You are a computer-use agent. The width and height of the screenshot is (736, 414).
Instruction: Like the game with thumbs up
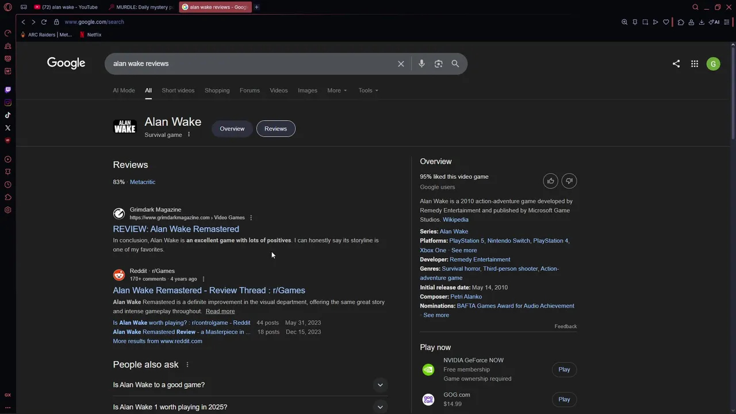point(550,181)
